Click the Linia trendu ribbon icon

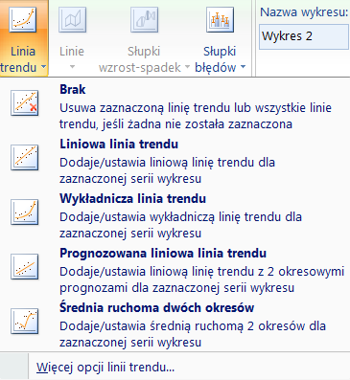point(22,20)
